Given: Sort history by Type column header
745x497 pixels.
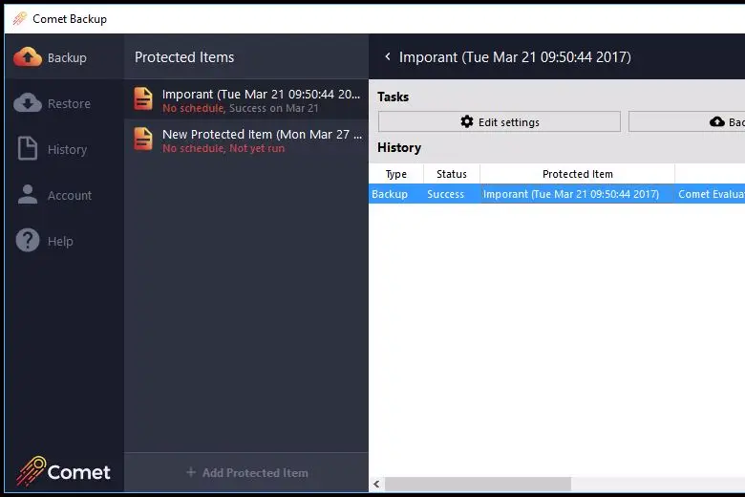Looking at the screenshot, I should pos(395,174).
